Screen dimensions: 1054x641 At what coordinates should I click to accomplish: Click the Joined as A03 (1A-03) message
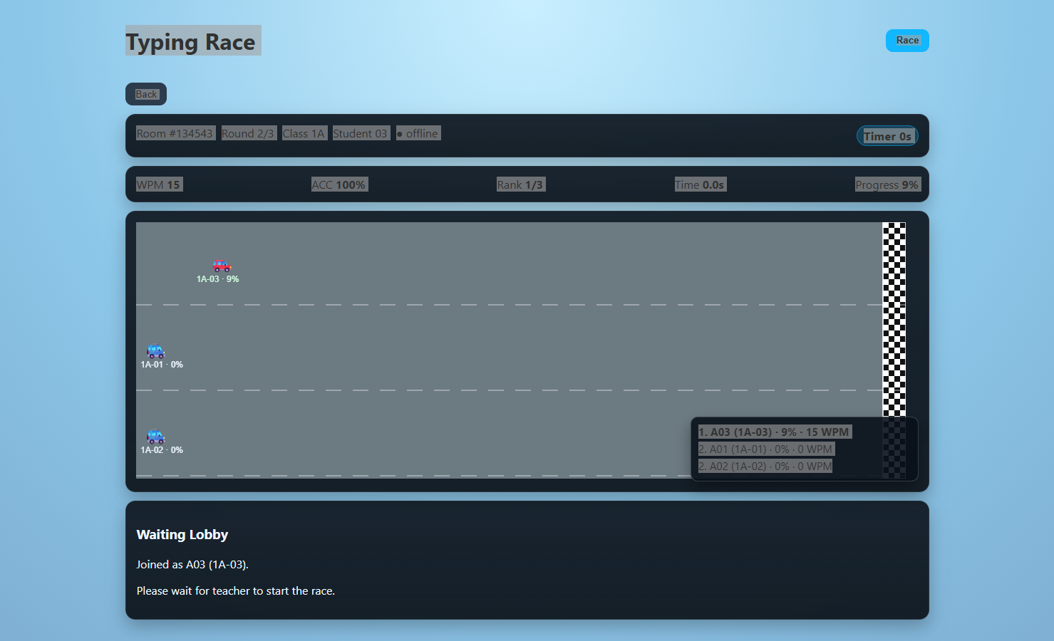(192, 565)
